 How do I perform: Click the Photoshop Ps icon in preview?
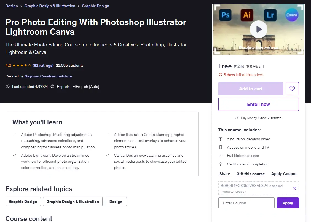pyautogui.click(x=225, y=15)
